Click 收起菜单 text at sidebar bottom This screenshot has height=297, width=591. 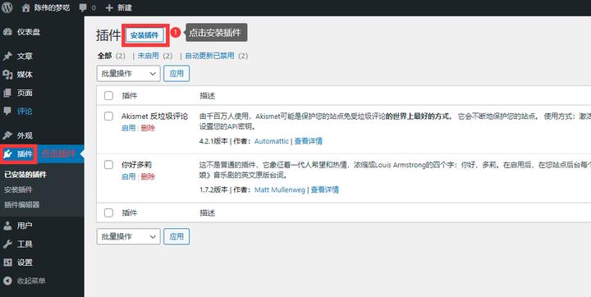[31, 281]
